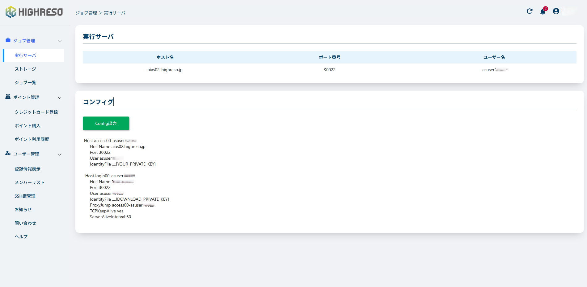Open the notifications bell
This screenshot has height=287, width=587.
click(x=543, y=12)
